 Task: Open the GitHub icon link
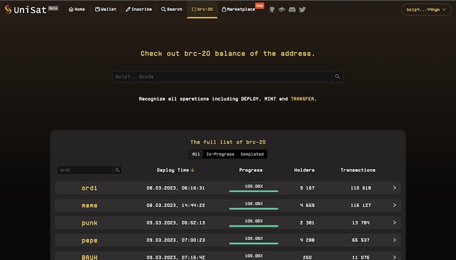click(x=272, y=10)
